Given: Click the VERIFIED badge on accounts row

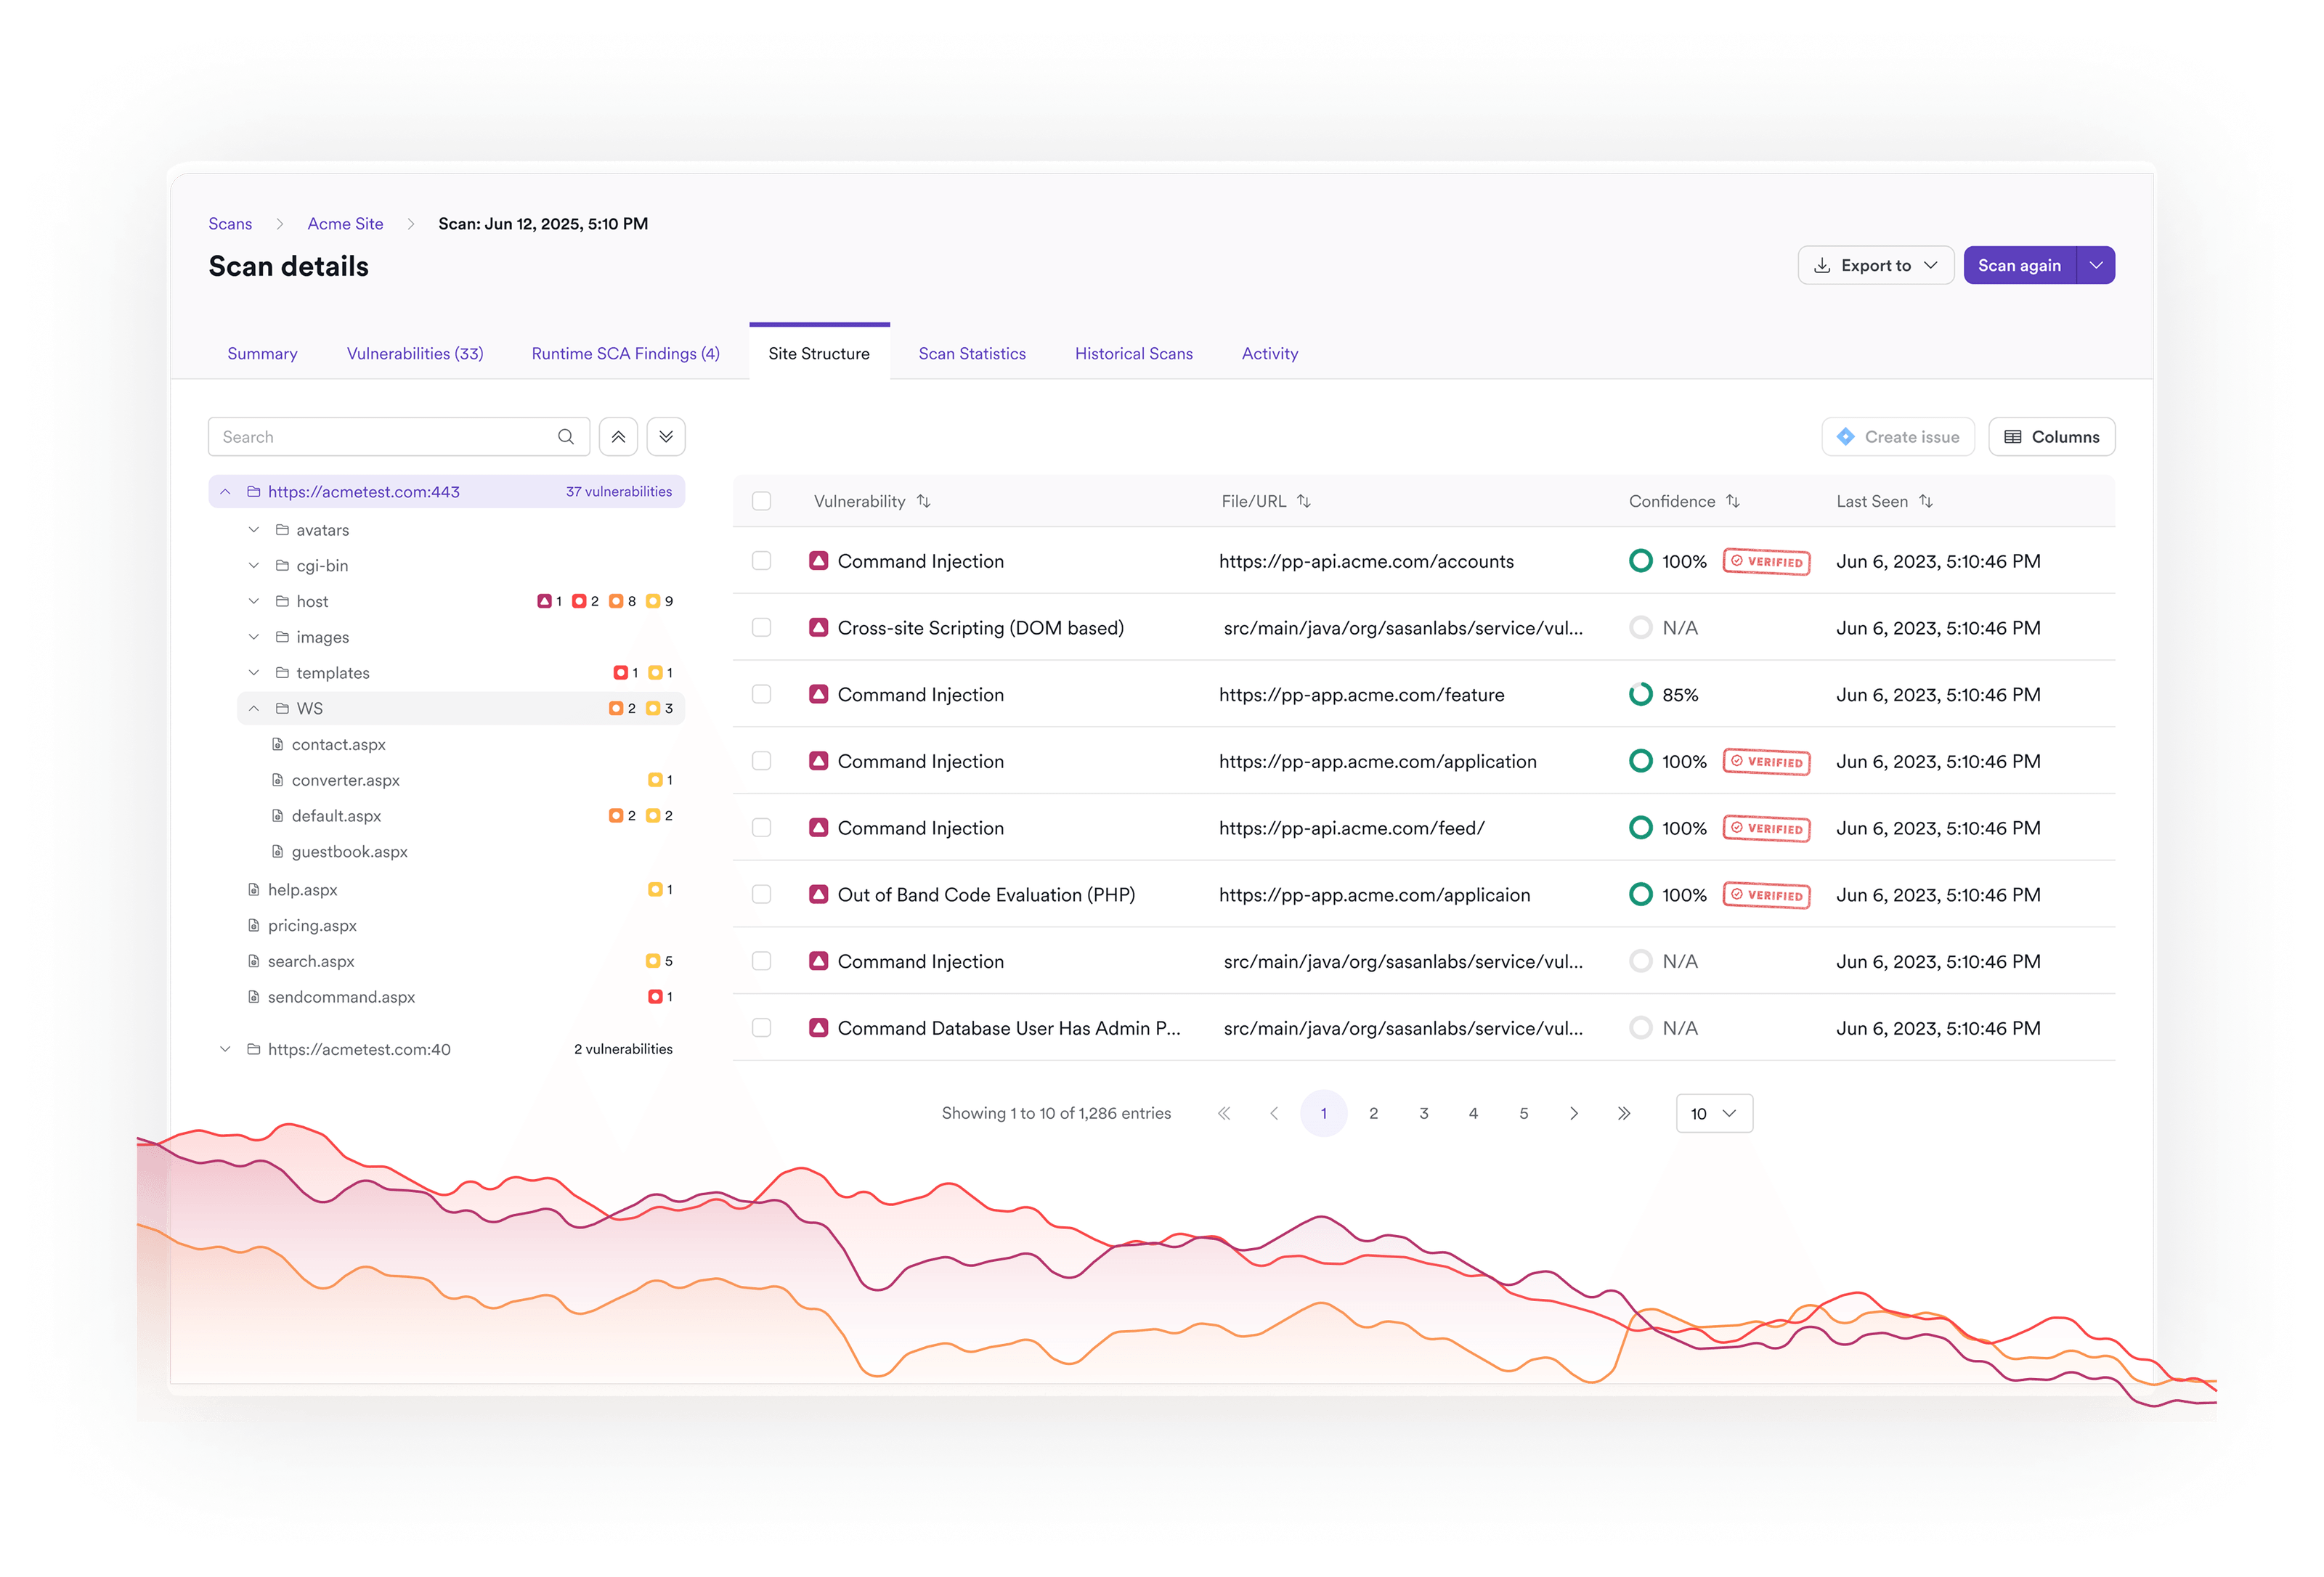Looking at the screenshot, I should pos(1766,562).
